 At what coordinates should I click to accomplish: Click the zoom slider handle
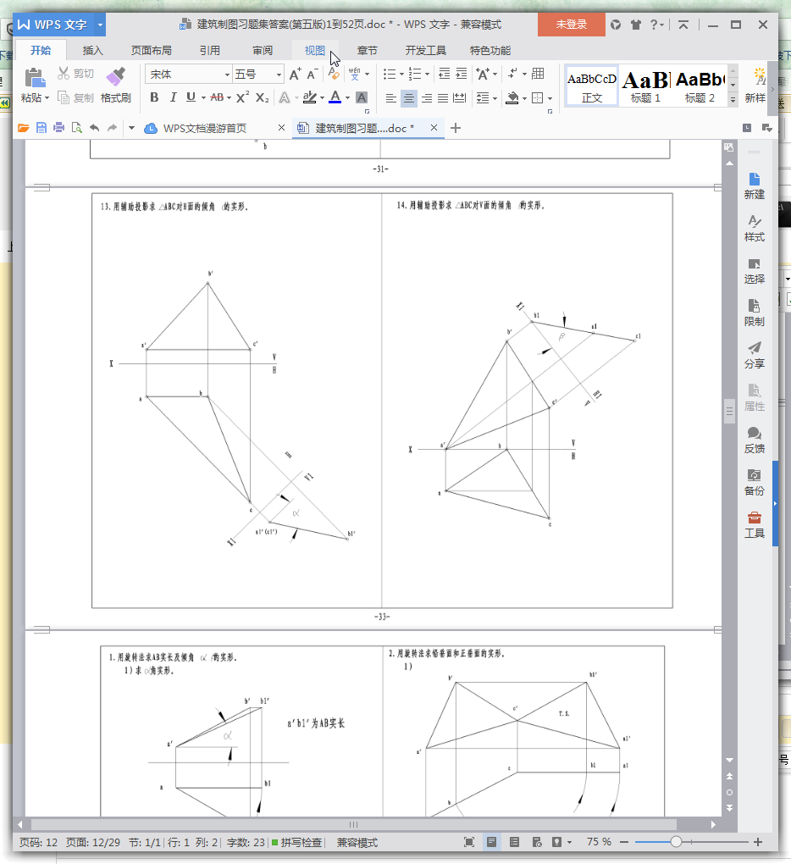tap(676, 841)
